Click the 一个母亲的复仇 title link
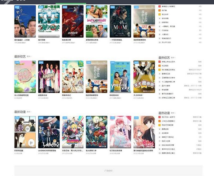Image resolution: width=214 pixels, height=176 pixels. 116,40
